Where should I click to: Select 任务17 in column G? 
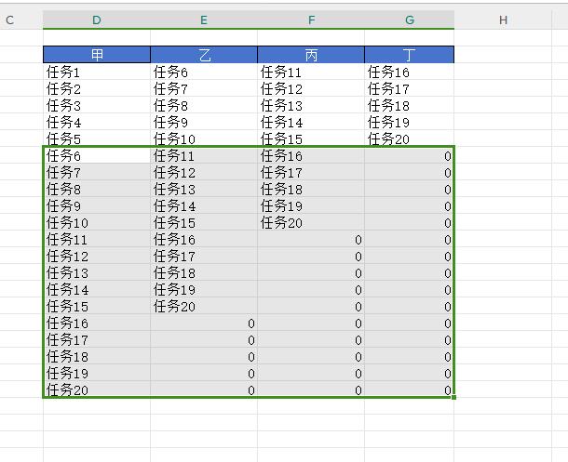[x=410, y=88]
